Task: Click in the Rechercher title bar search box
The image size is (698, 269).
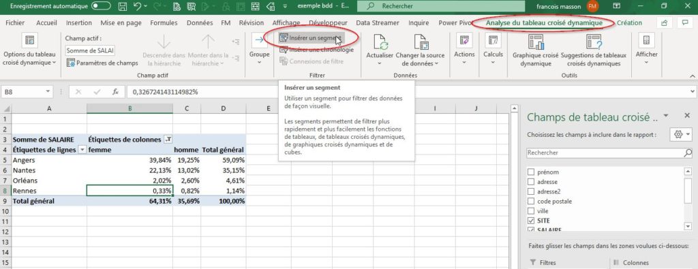Action: pyautogui.click(x=440, y=6)
